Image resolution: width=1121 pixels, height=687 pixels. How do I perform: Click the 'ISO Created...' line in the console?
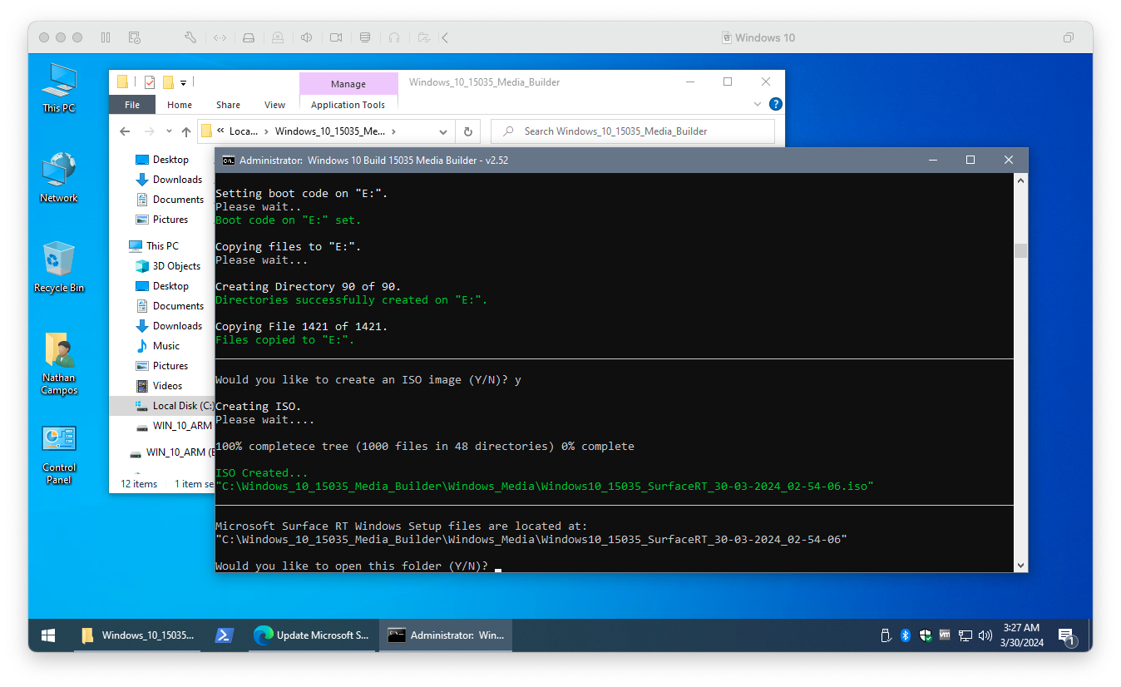(x=262, y=473)
